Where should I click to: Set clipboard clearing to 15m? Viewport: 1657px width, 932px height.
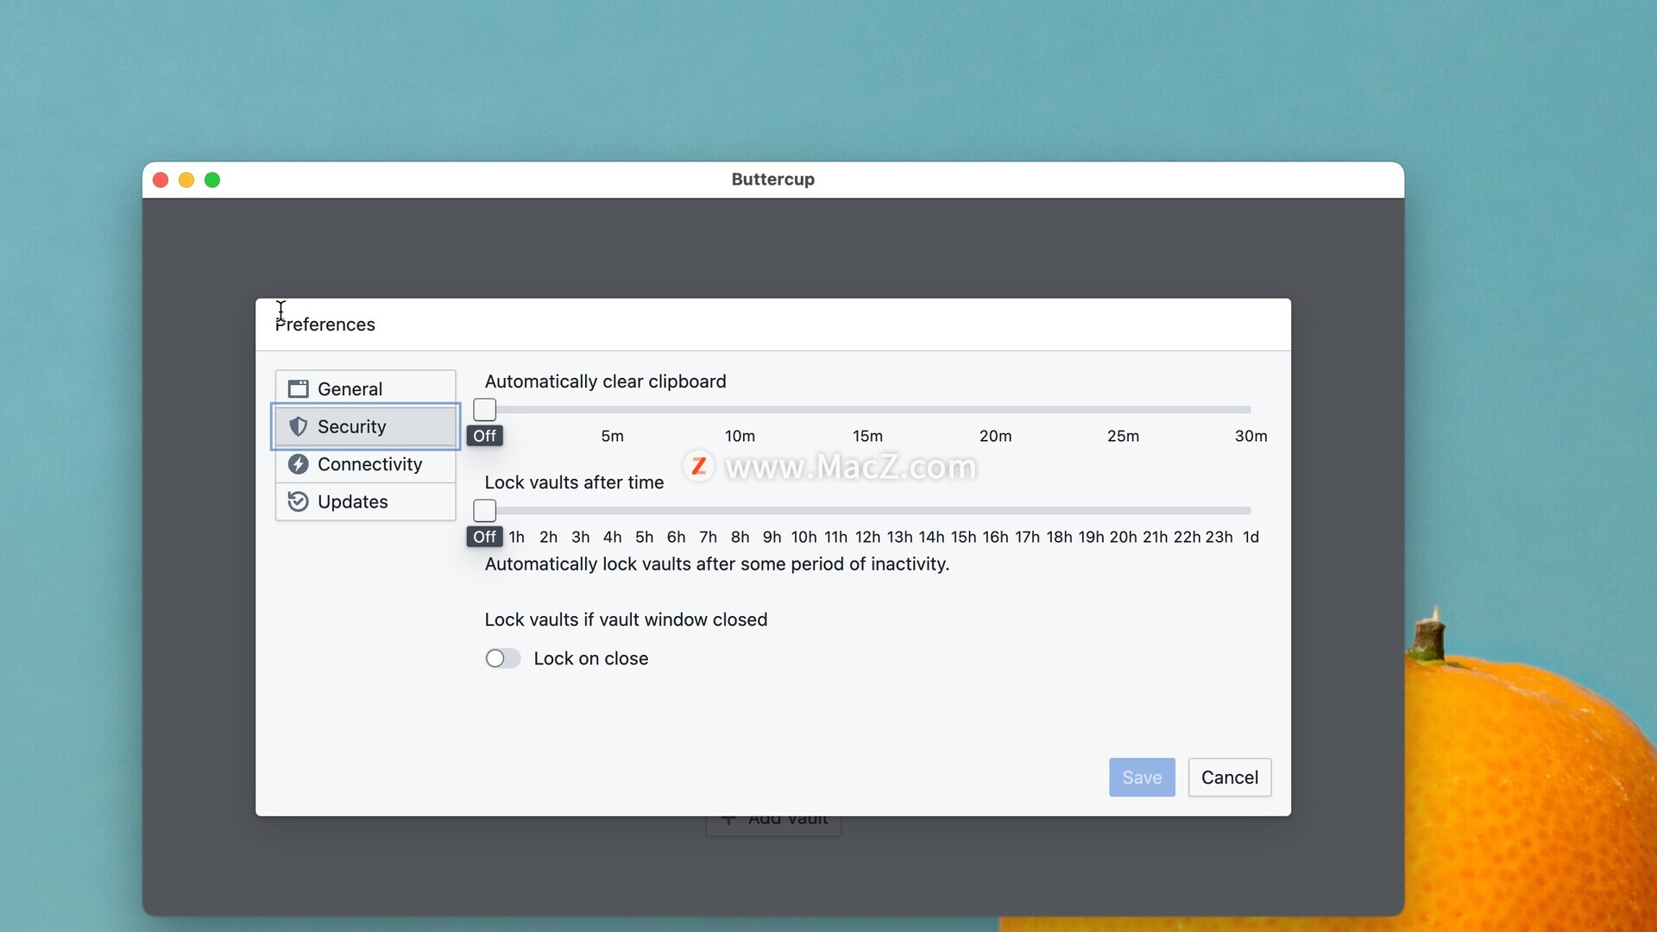click(867, 436)
